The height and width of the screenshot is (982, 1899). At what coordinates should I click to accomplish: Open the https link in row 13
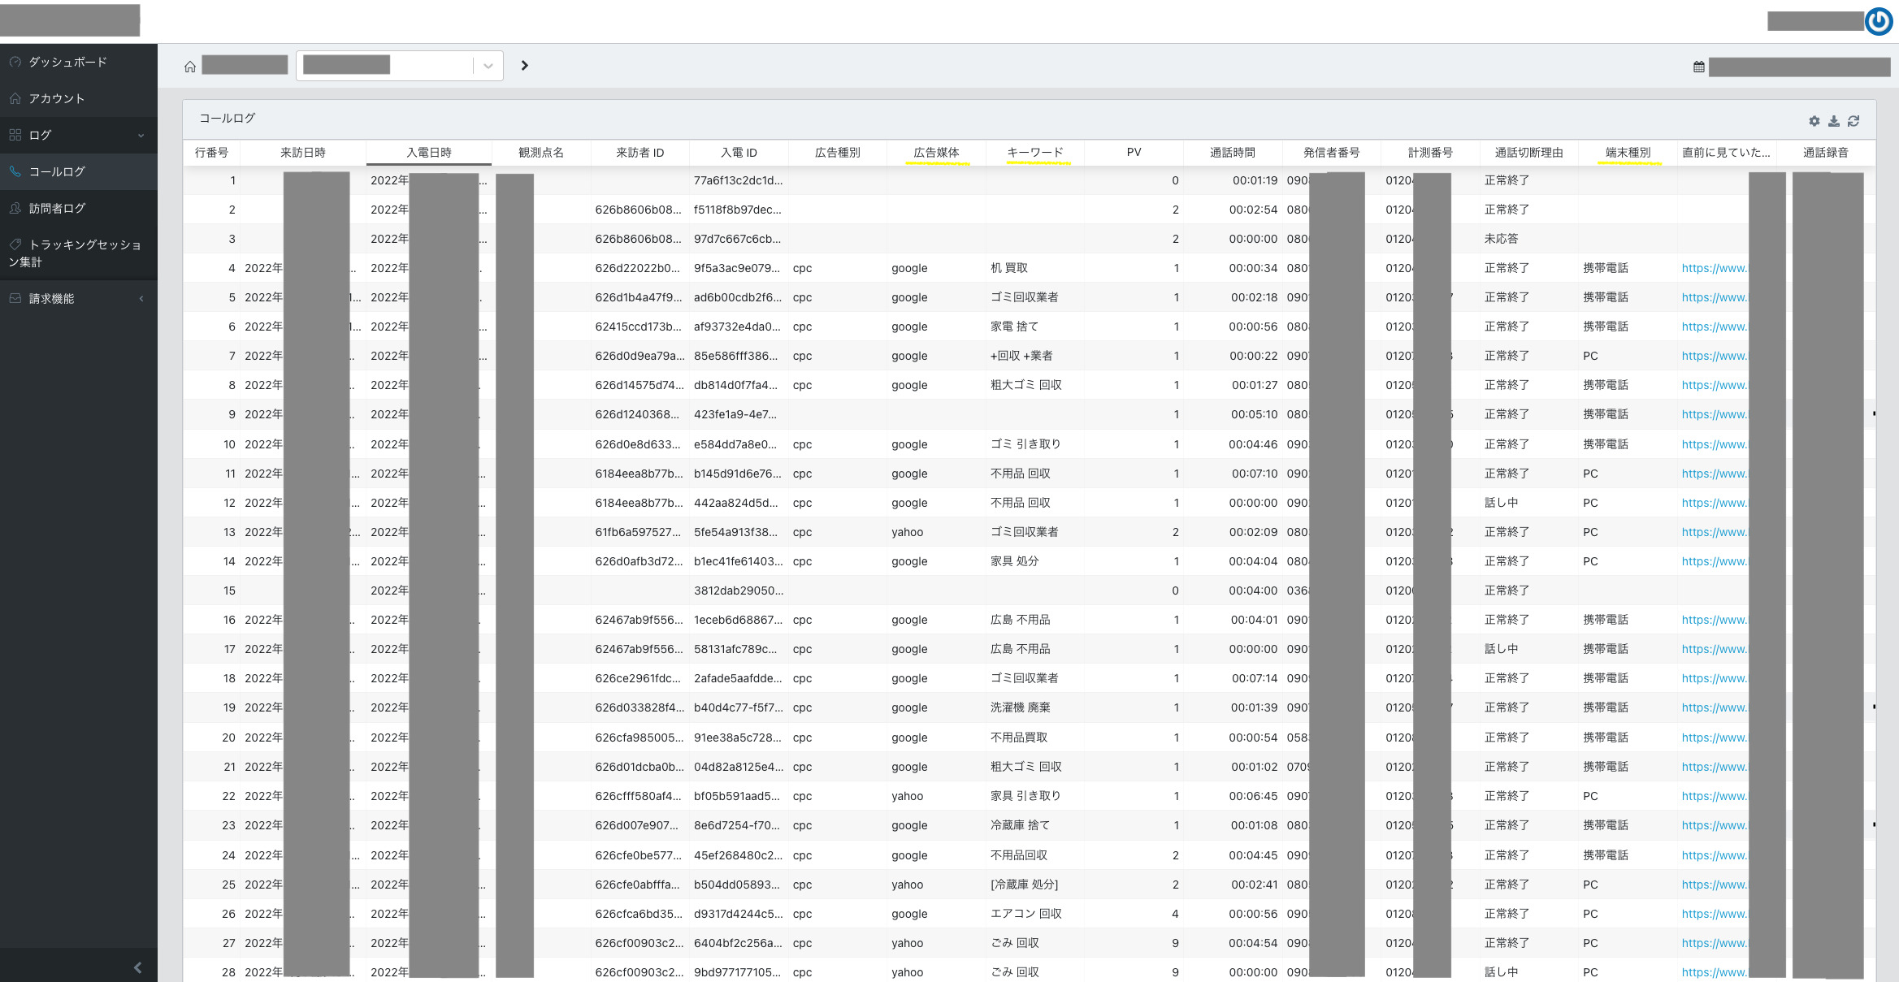click(x=1715, y=532)
